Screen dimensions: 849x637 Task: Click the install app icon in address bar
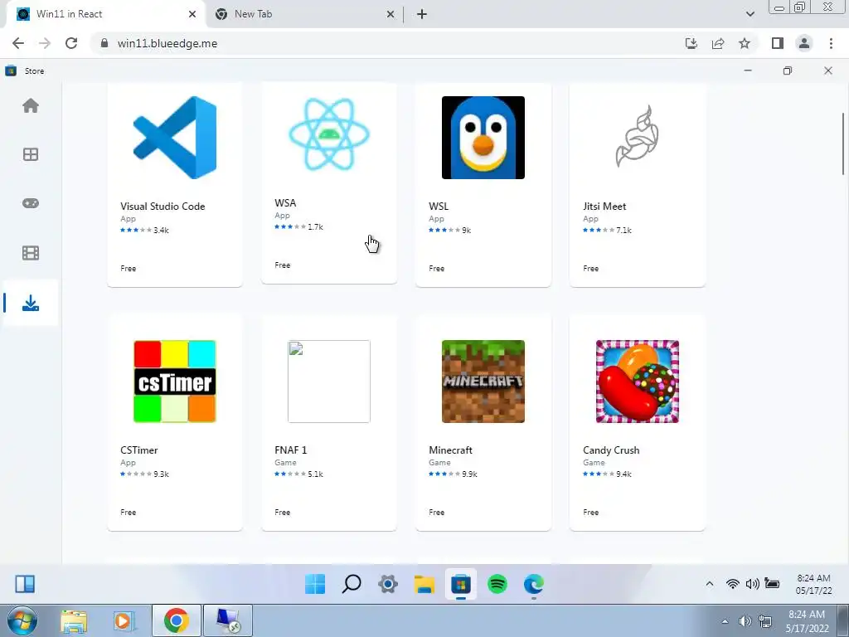691,43
